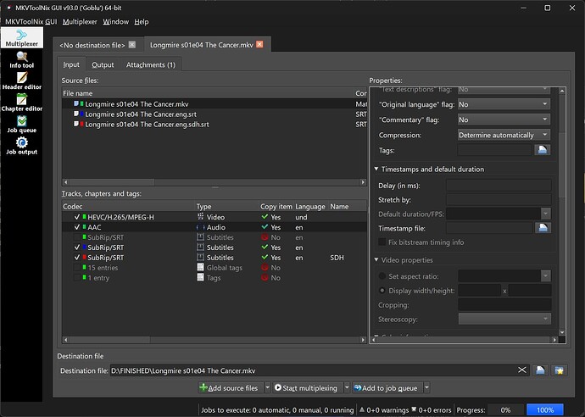The height and width of the screenshot is (417, 585).
Task: Uncheck the HEVC/H.265/MPEG-H track
Action: click(x=77, y=217)
